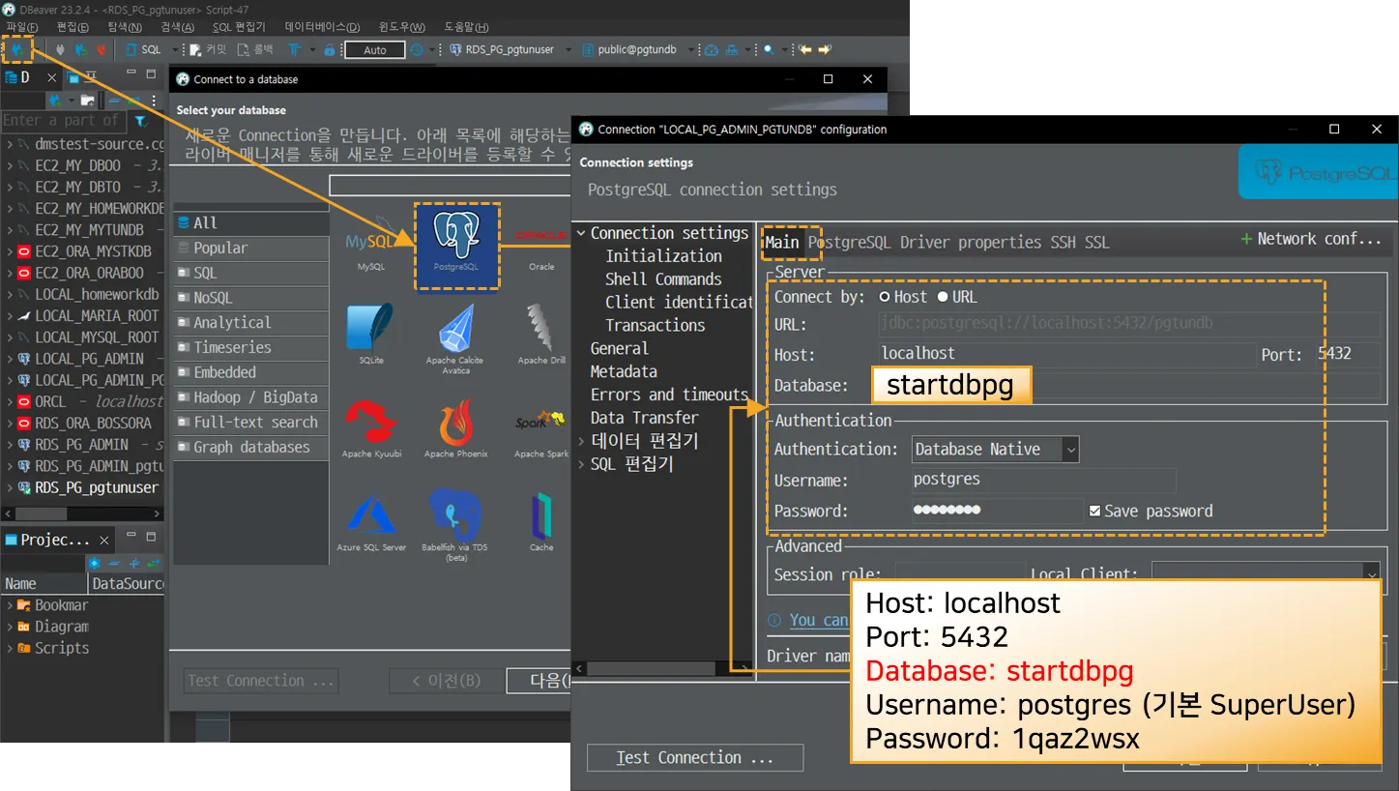
Task: Click the New Database Connection plug icon
Action: coord(16,49)
